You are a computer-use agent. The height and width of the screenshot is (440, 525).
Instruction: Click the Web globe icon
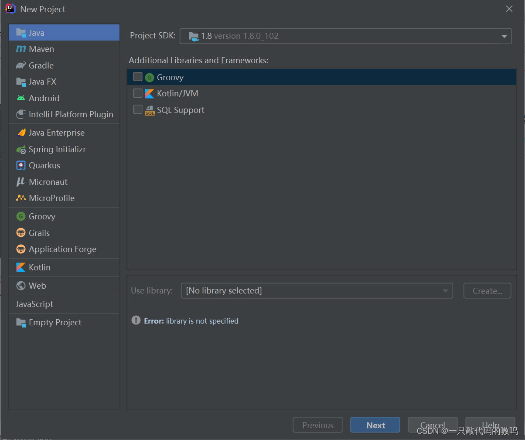coord(21,286)
